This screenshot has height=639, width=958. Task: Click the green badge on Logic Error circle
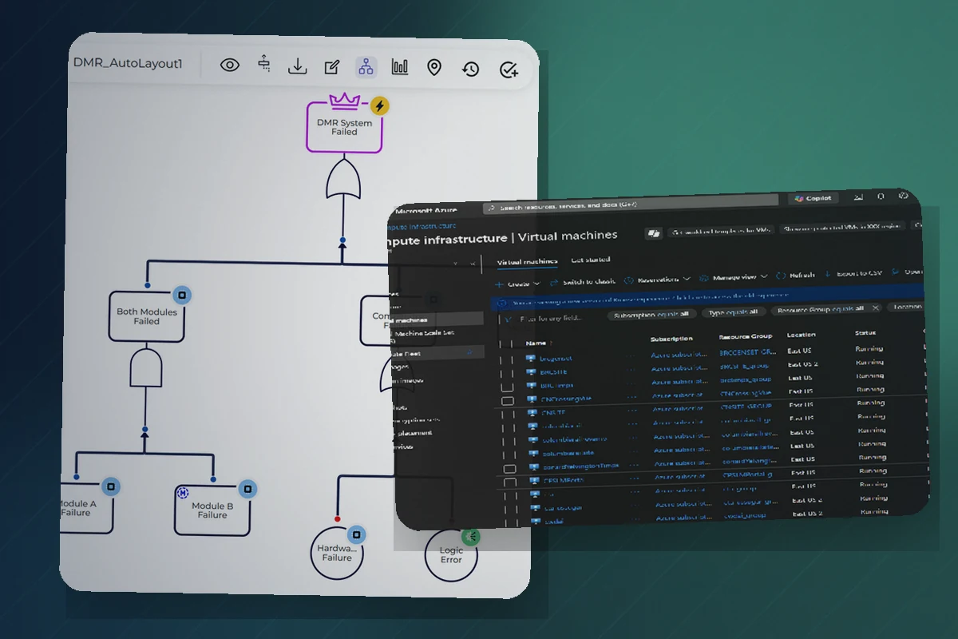(471, 537)
